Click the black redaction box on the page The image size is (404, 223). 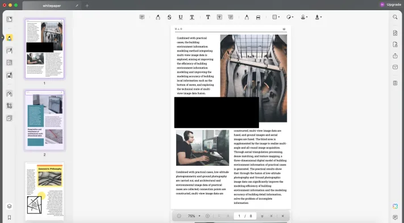pos(216,112)
